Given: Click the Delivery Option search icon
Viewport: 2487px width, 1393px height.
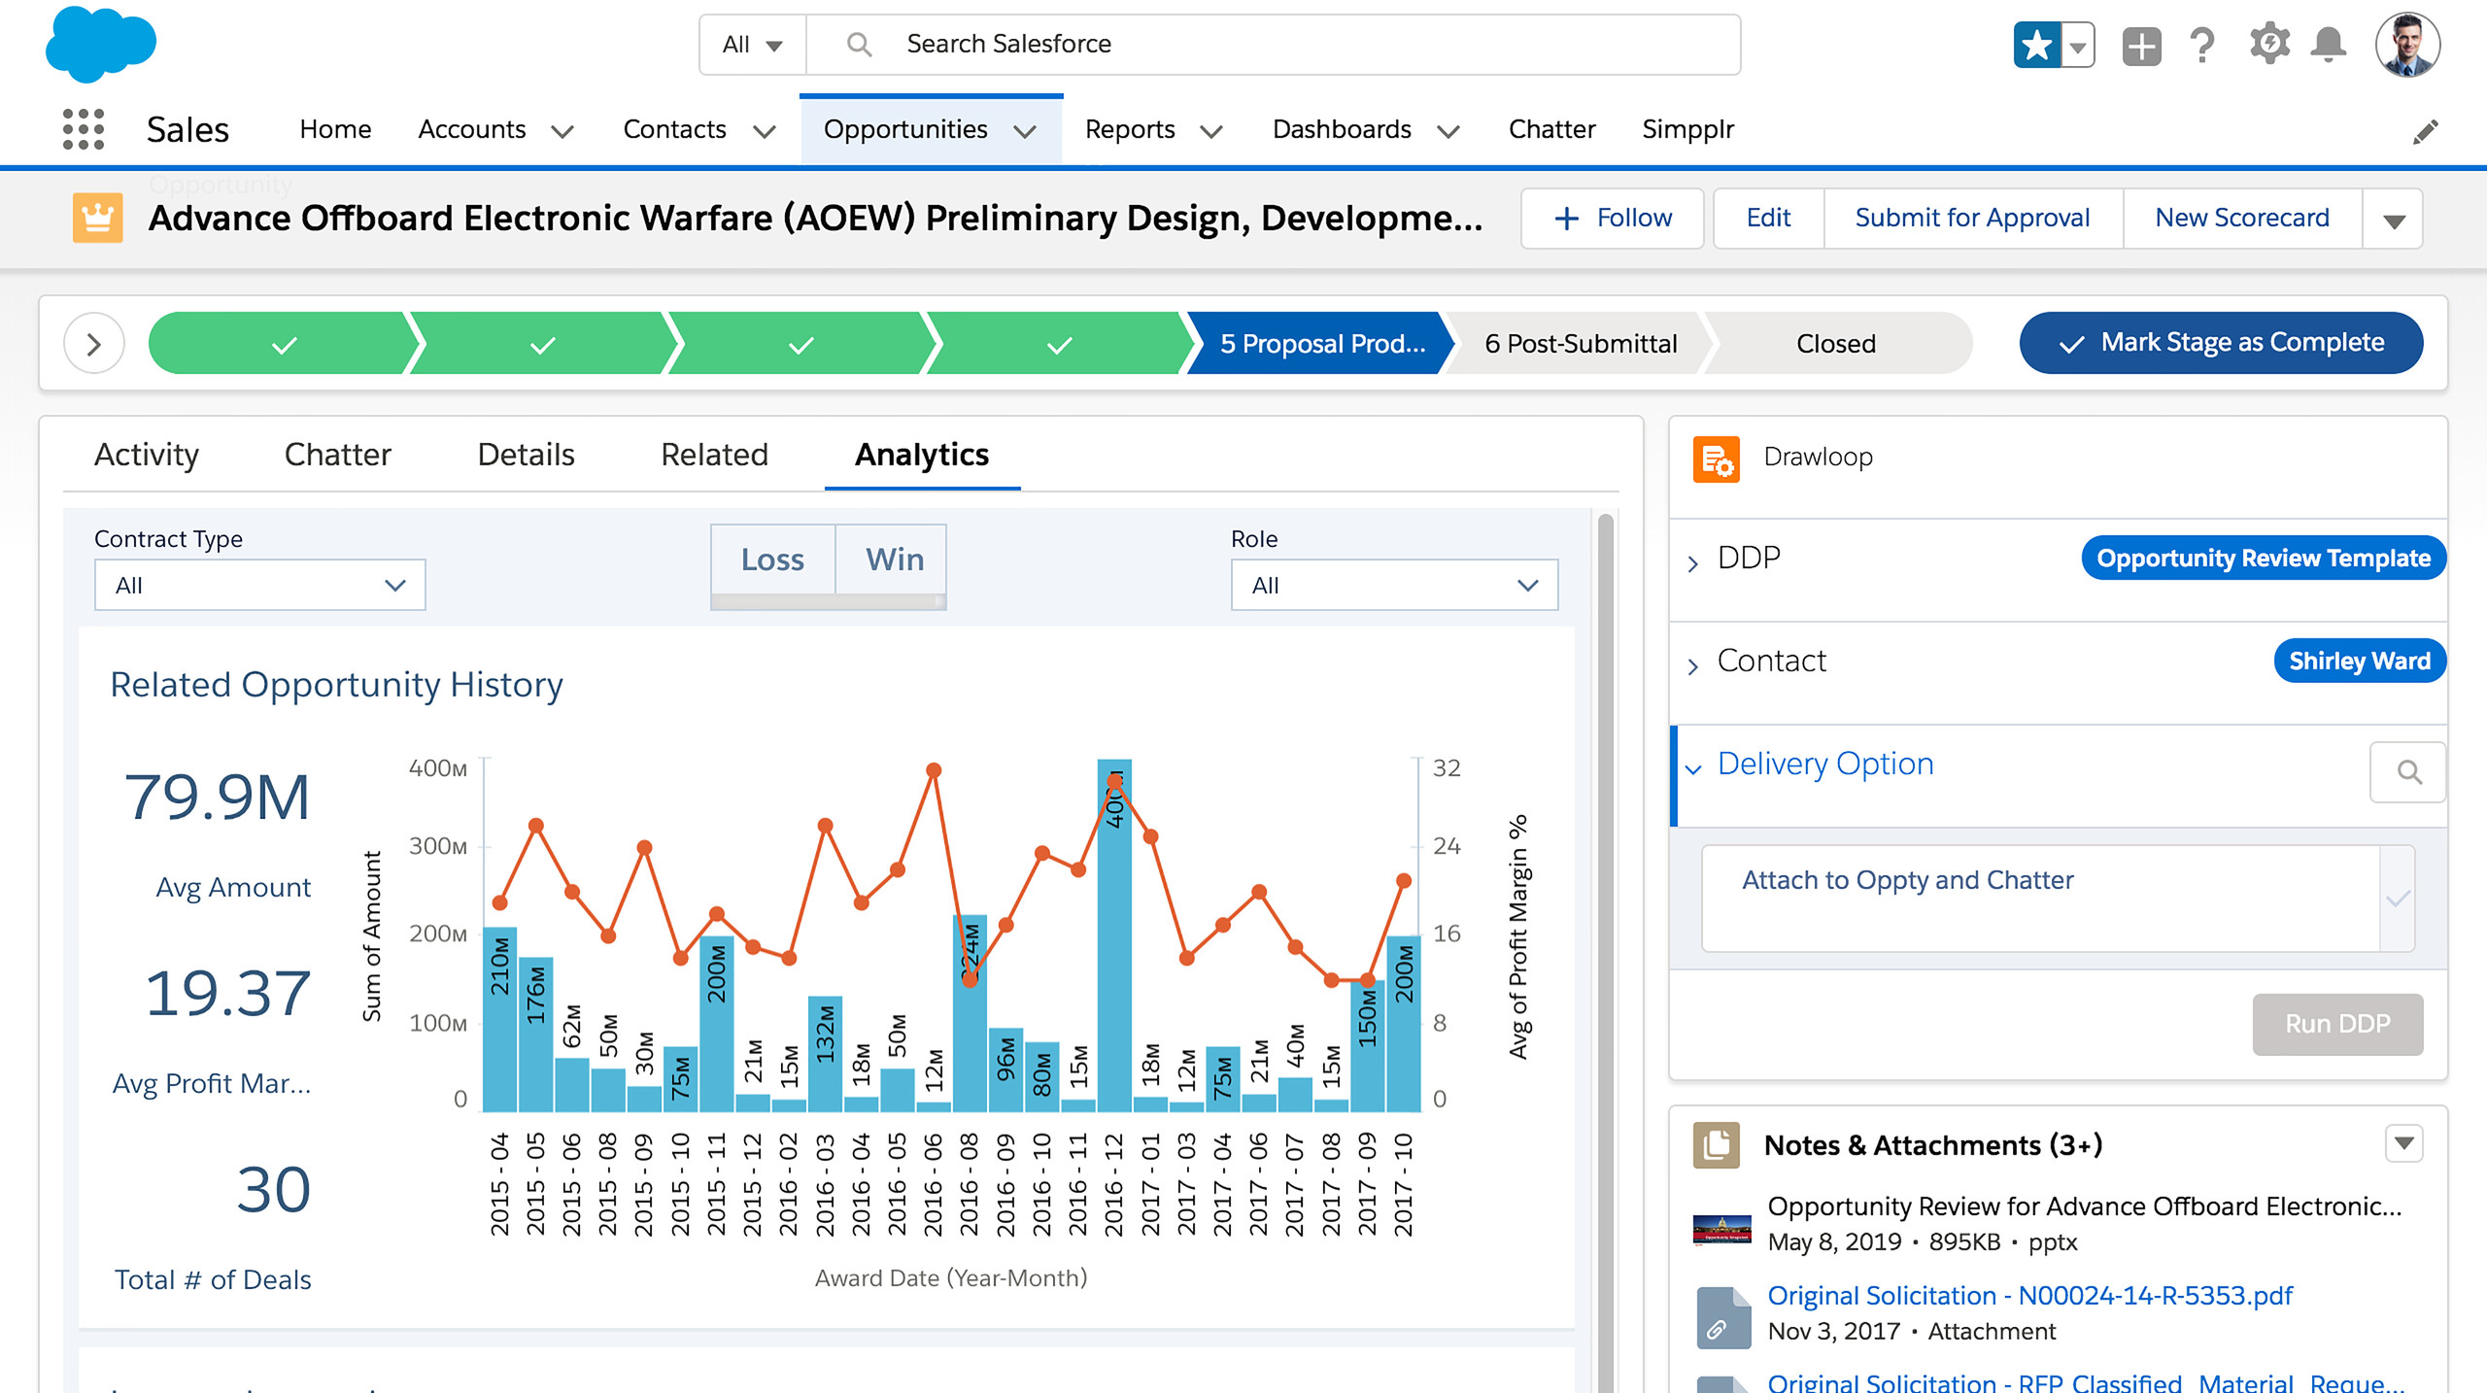Looking at the screenshot, I should click(x=2407, y=772).
